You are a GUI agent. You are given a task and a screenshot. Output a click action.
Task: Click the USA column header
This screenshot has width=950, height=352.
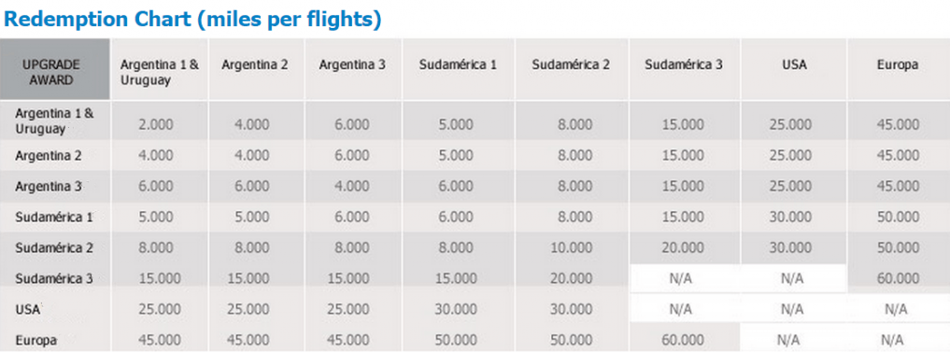(x=794, y=65)
